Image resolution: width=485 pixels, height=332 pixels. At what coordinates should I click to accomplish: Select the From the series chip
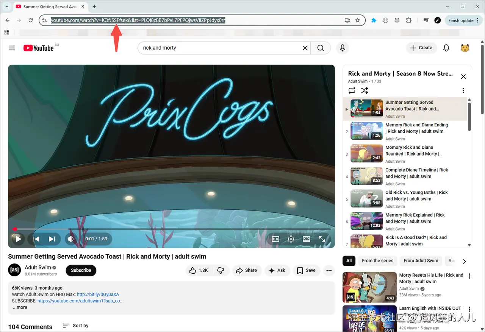point(377,260)
